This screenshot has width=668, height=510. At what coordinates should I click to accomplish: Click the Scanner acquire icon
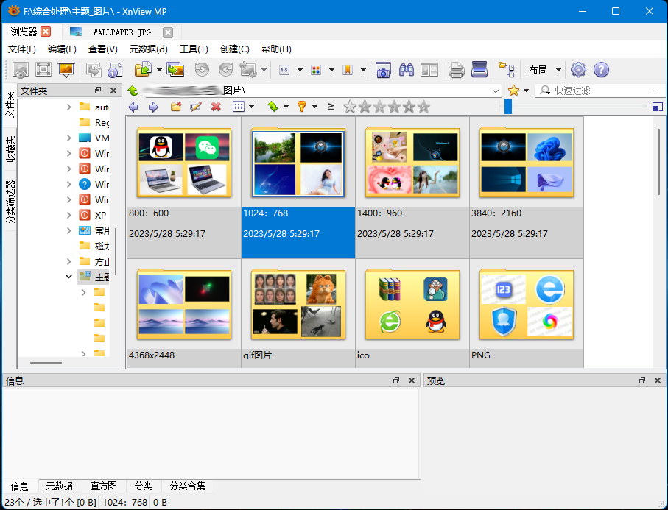(x=479, y=70)
